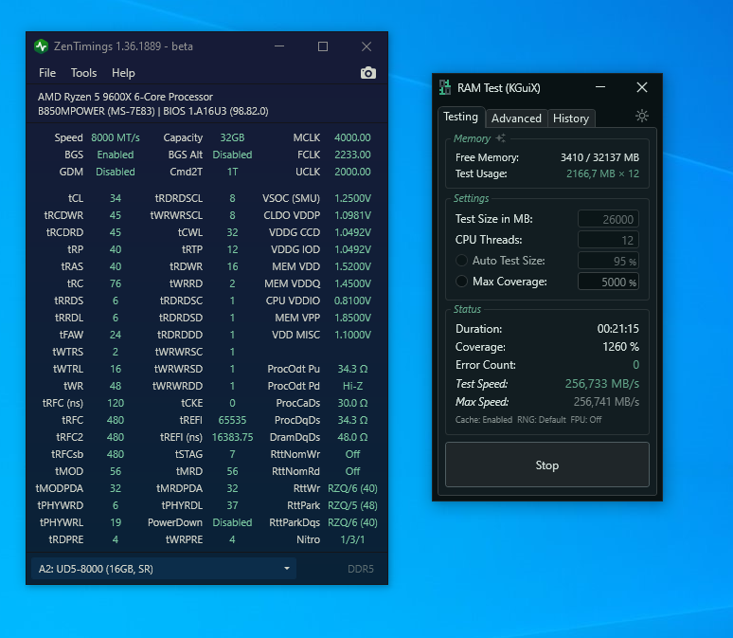733x638 pixels.
Task: Click the RAM Test app logo icon
Action: pos(445,88)
